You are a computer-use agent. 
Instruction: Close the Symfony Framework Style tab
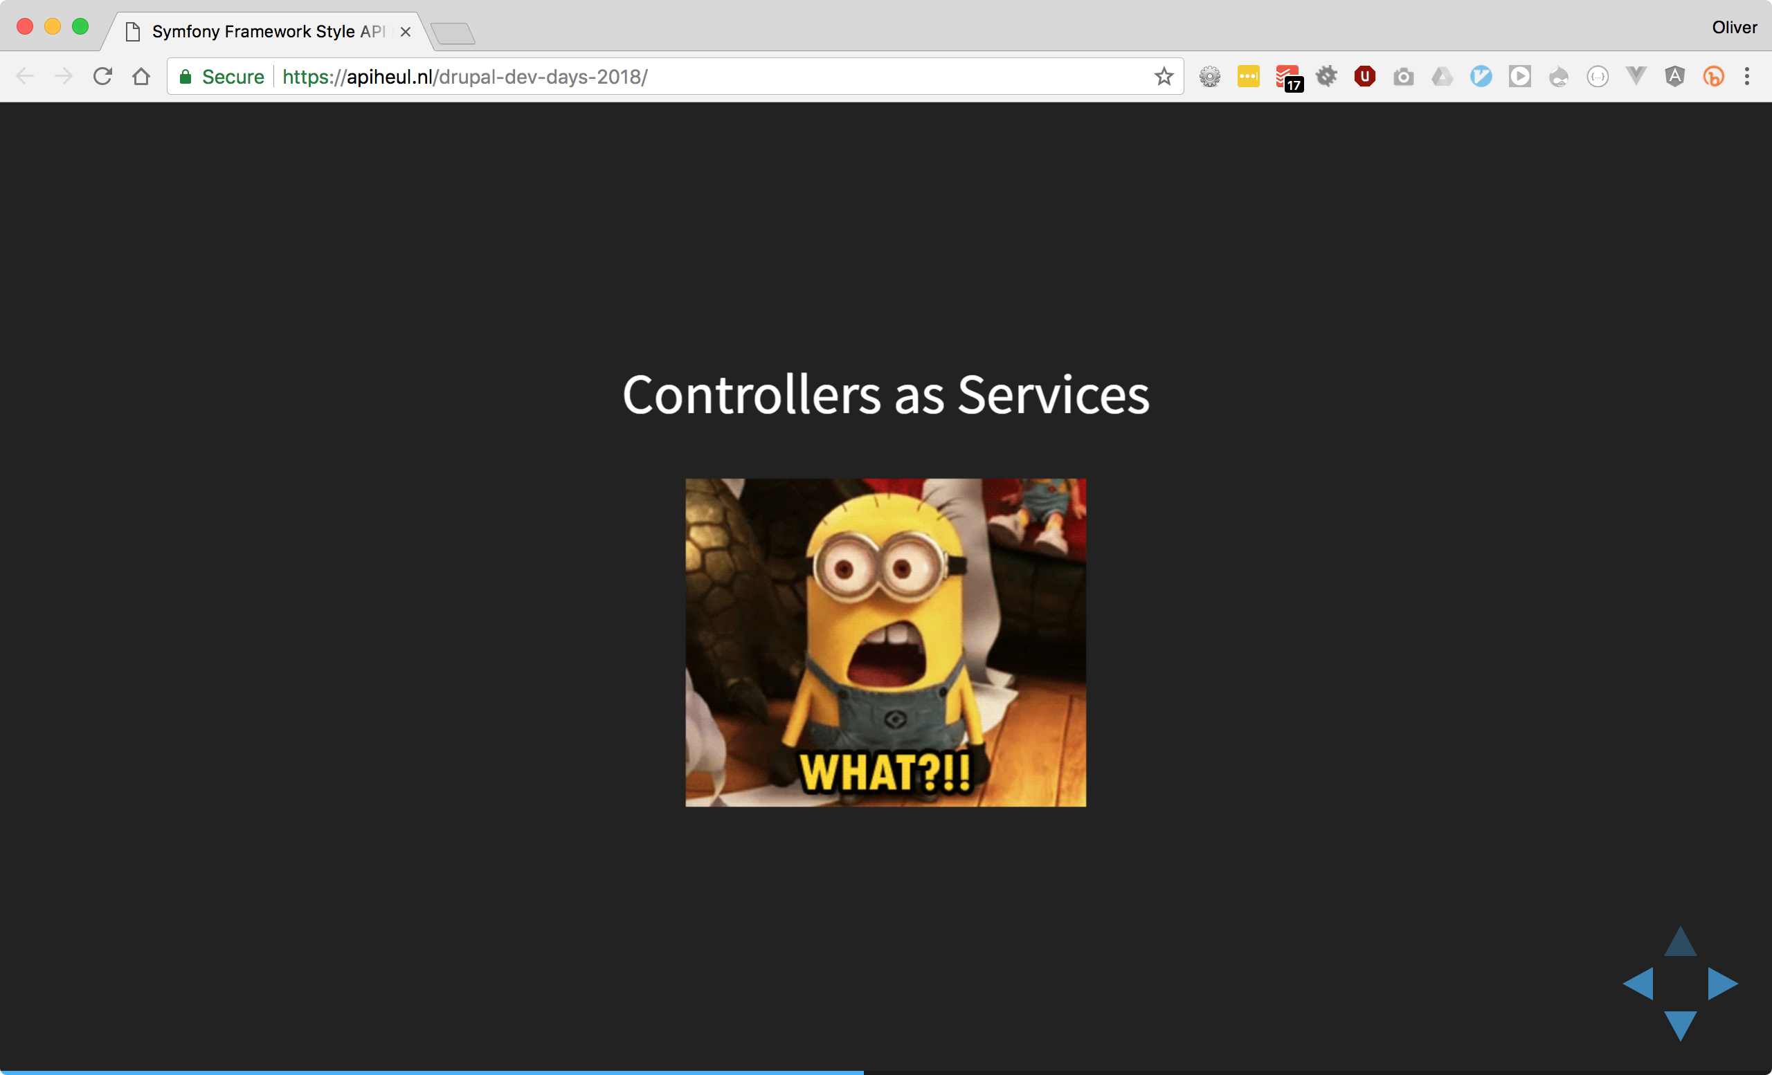click(406, 32)
